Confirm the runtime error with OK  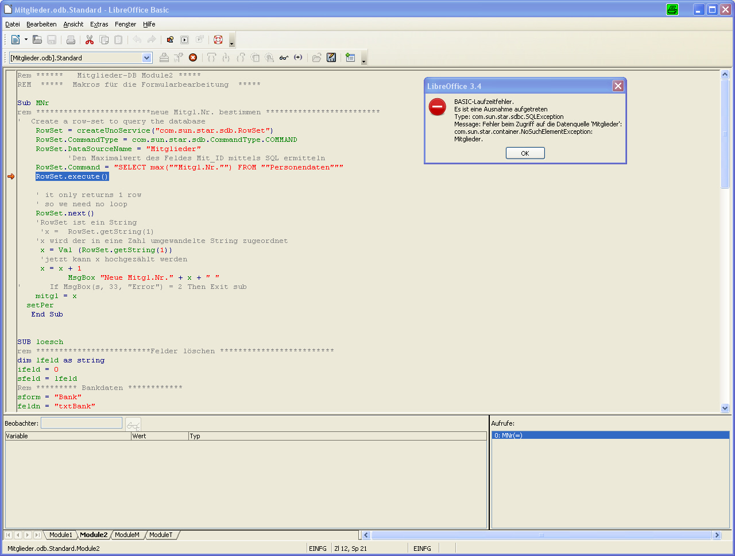pos(525,153)
